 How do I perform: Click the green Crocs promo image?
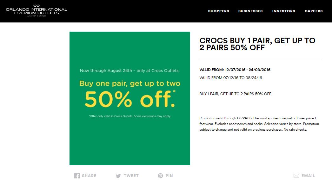coord(129,139)
